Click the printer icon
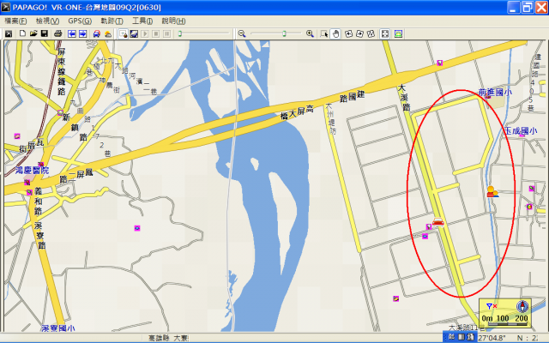This screenshot has width=549, height=343. pyautogui.click(x=58, y=33)
